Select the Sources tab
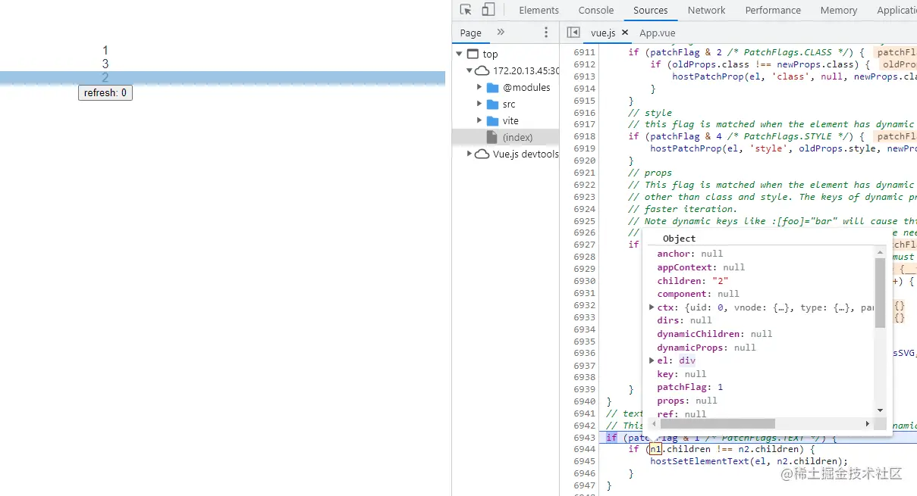 [651, 10]
